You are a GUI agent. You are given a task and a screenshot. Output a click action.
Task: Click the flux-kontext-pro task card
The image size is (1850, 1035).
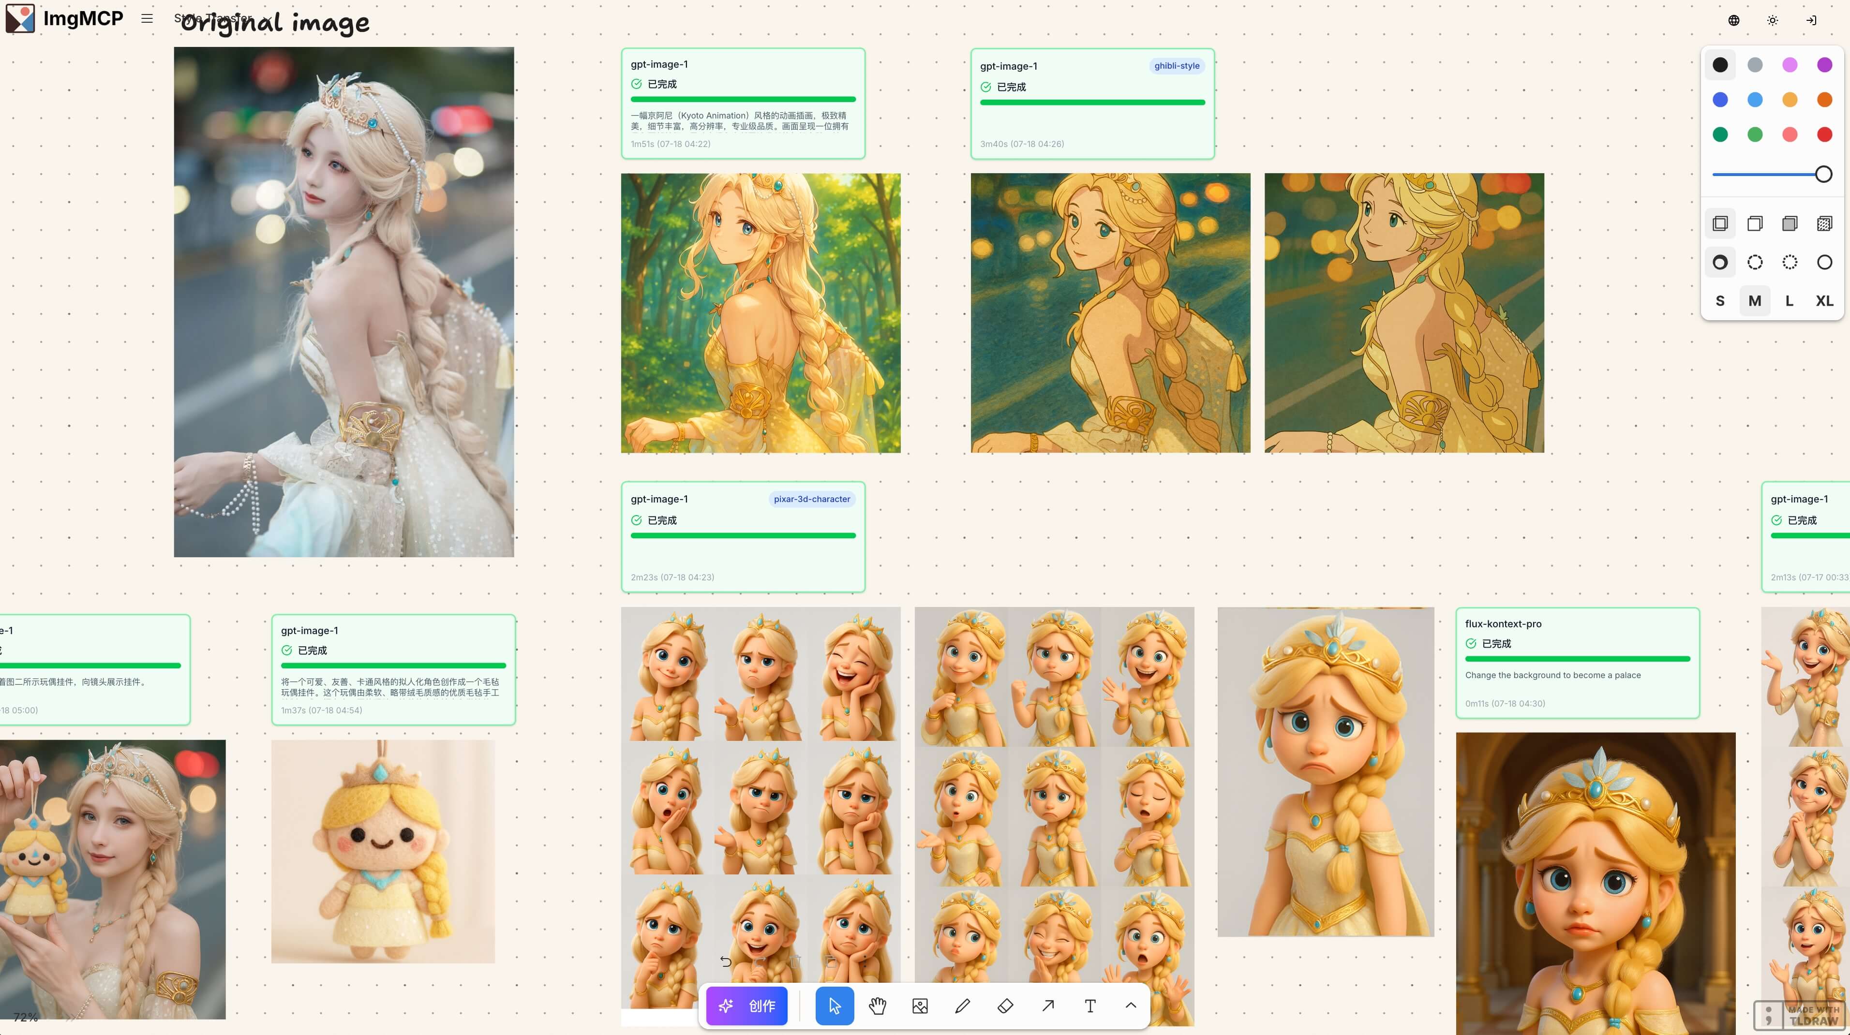point(1577,663)
